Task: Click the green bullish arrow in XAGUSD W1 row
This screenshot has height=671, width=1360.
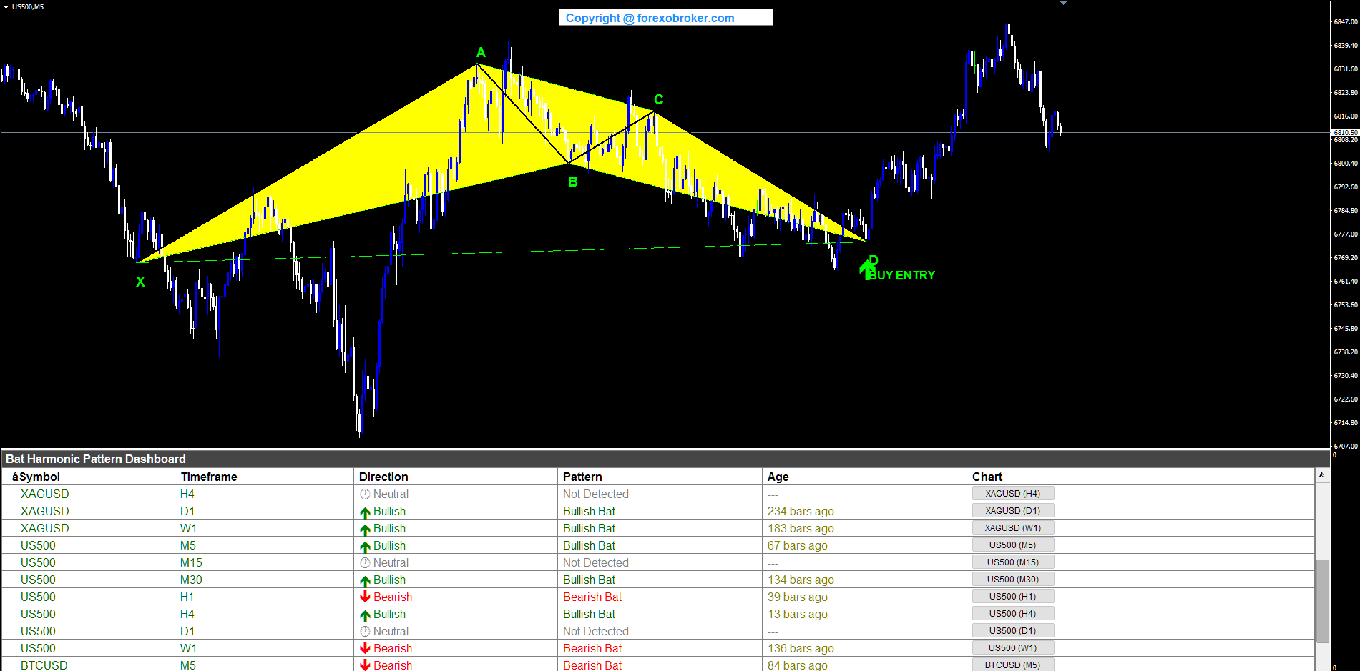Action: [365, 529]
